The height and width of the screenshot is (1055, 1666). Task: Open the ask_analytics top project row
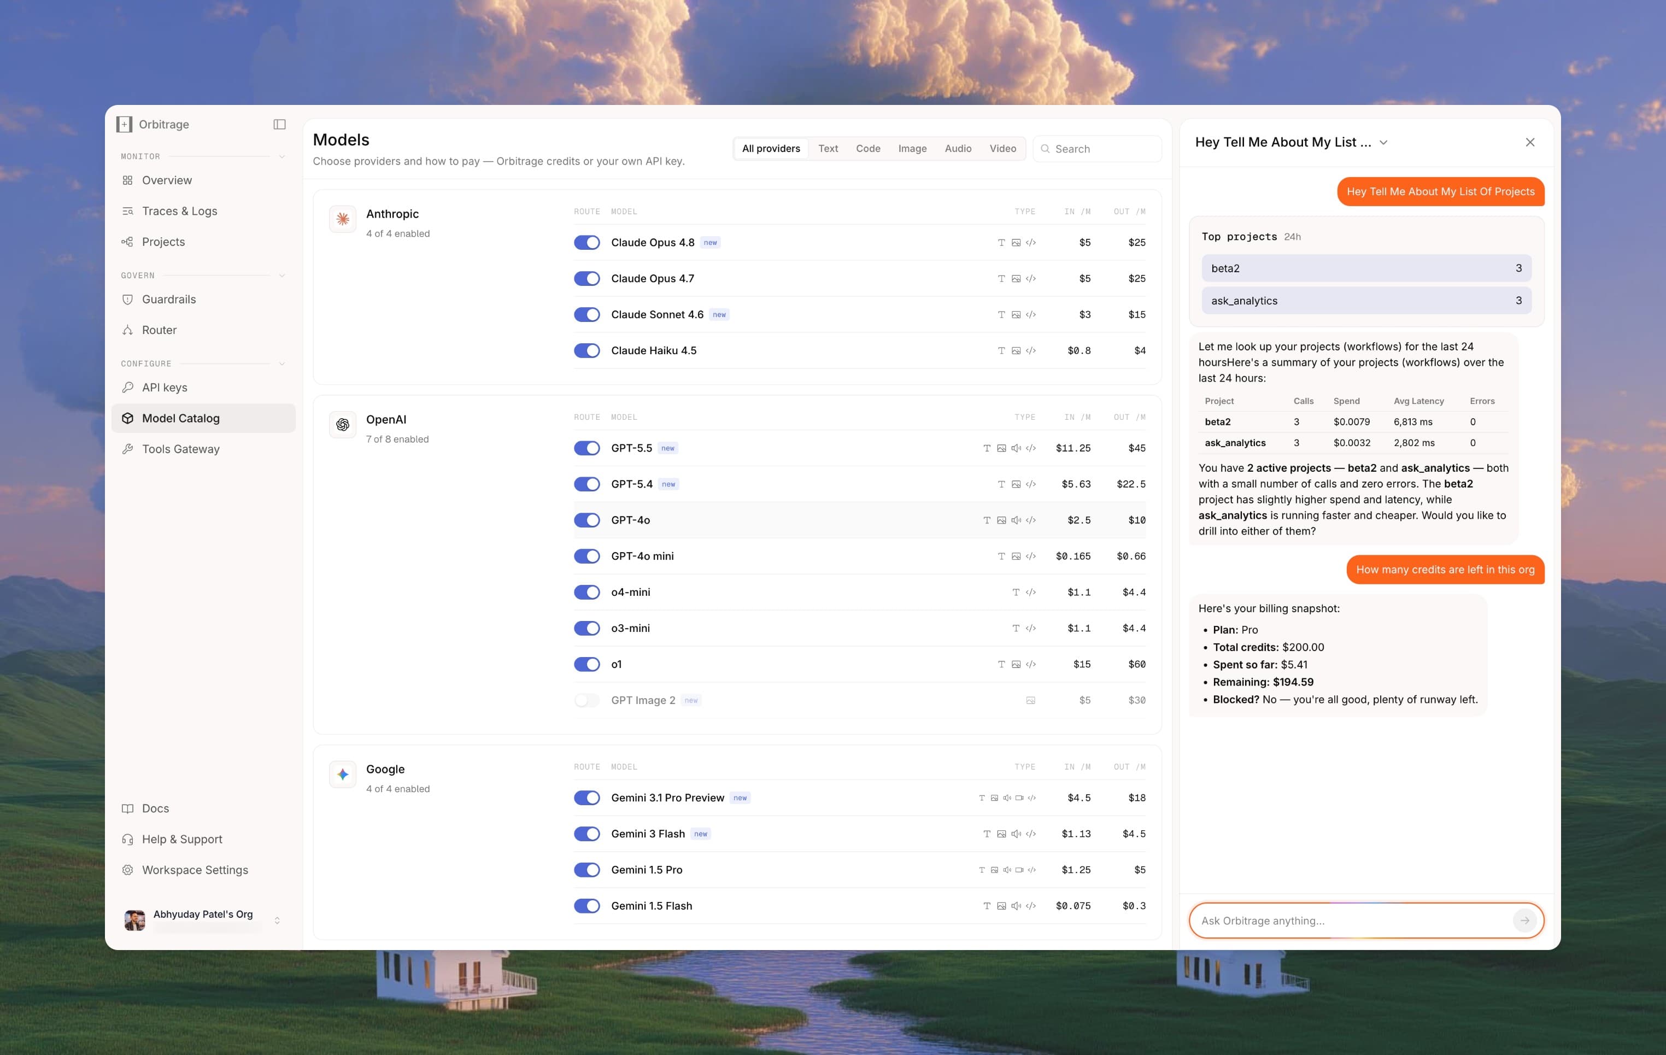(x=1366, y=301)
